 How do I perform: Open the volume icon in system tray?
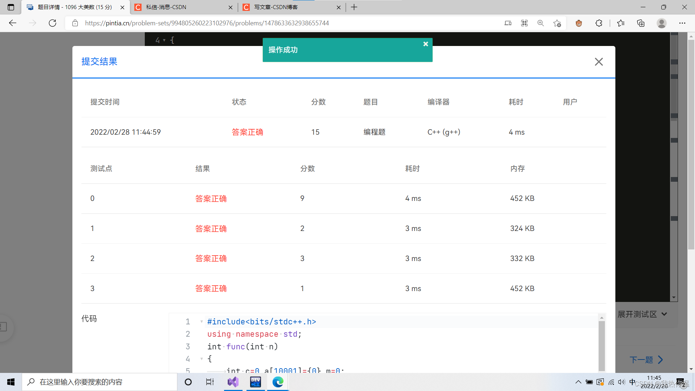[621, 382]
